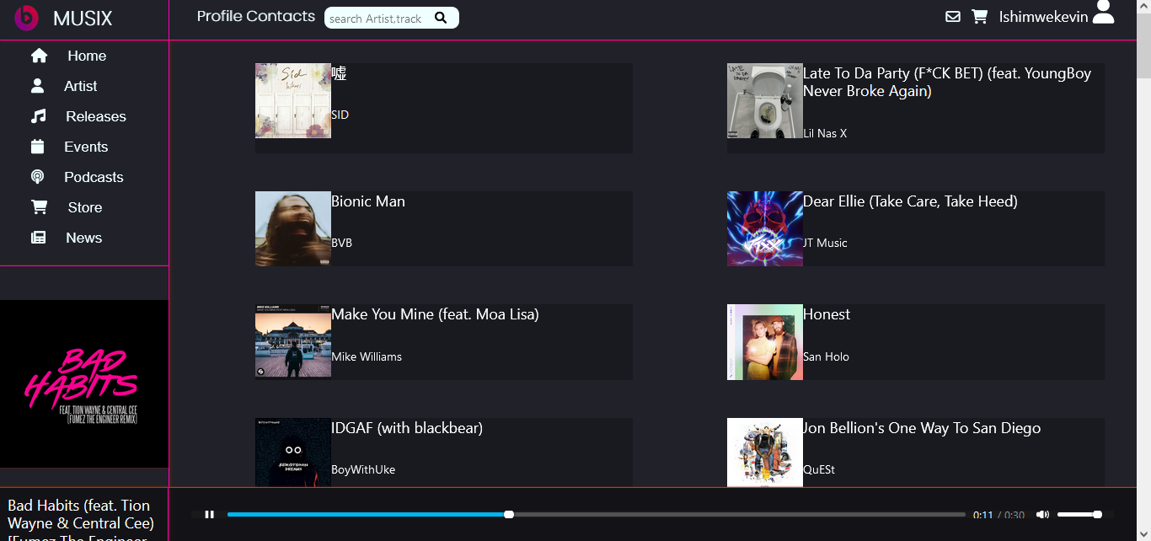The width and height of the screenshot is (1151, 541).
Task: Click the Profile Contacts link
Action: tap(255, 17)
